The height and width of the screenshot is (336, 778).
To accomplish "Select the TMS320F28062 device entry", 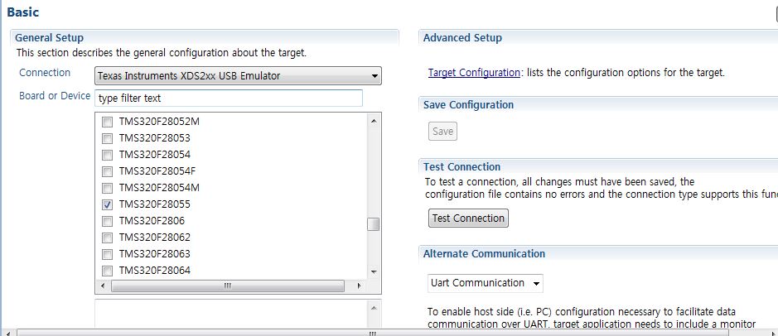I will pyautogui.click(x=154, y=238).
